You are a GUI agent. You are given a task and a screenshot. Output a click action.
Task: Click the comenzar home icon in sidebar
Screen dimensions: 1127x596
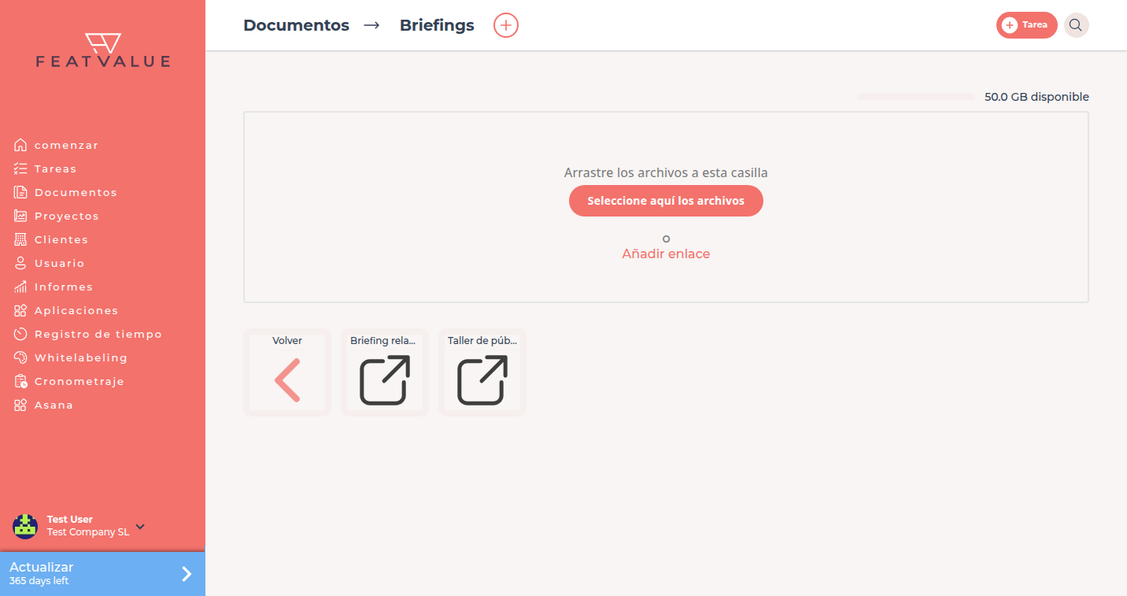(20, 145)
